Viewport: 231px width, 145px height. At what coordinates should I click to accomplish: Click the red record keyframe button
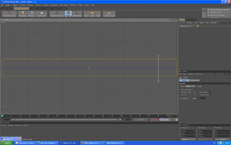[x=151, y=120]
